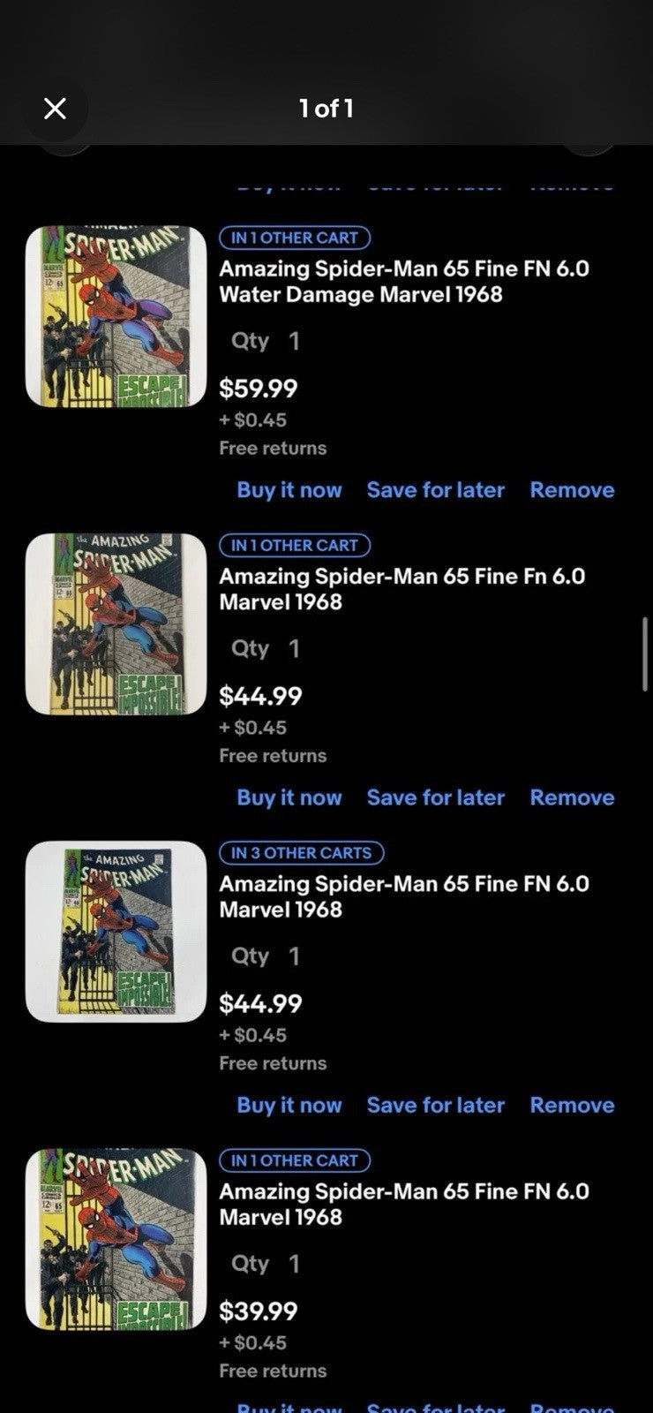653x1413 pixels.
Task: Click the vertical scrollbar on the right edge
Action: pyautogui.click(x=645, y=654)
